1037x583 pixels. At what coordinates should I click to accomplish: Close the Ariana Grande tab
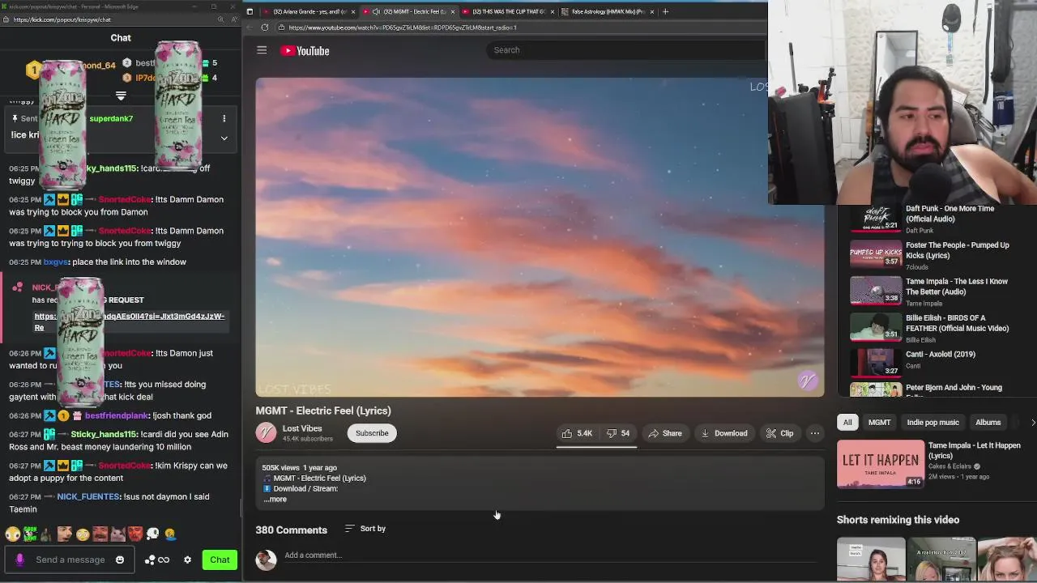tap(353, 11)
